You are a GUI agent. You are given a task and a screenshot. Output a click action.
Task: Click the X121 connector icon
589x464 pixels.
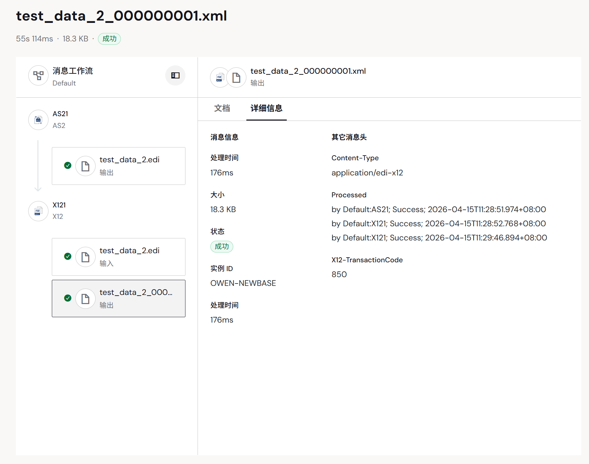[38, 211]
